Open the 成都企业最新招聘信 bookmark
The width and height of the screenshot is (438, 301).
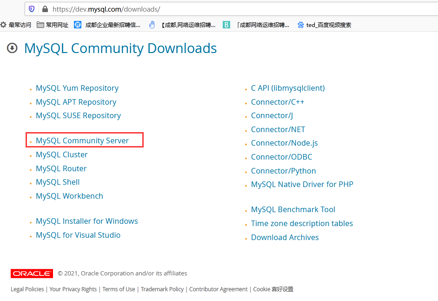(107, 25)
